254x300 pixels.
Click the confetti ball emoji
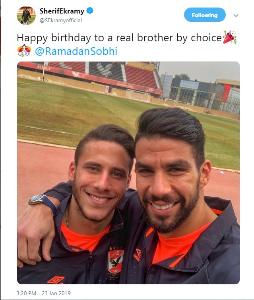24,51
